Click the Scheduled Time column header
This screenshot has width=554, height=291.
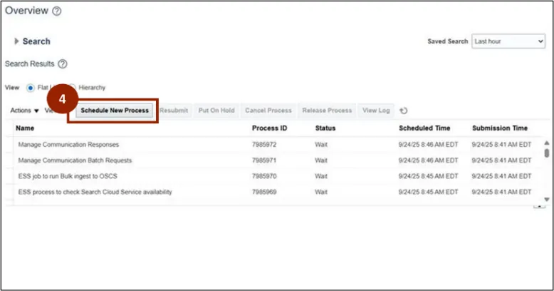[x=424, y=128]
